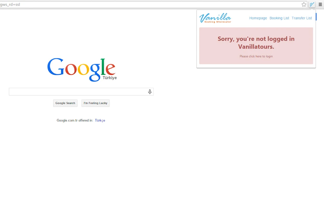This screenshot has width=324, height=203.
Task: Start voice search with the microphone icon
Action: click(150, 92)
